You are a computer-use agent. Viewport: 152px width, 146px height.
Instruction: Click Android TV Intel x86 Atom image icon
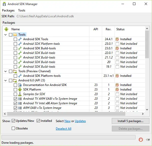click(20, 103)
